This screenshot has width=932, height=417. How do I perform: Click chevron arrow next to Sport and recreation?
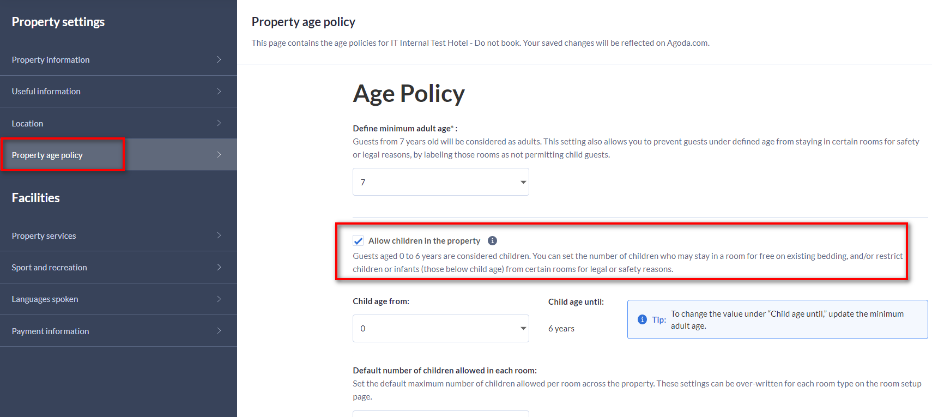(219, 267)
